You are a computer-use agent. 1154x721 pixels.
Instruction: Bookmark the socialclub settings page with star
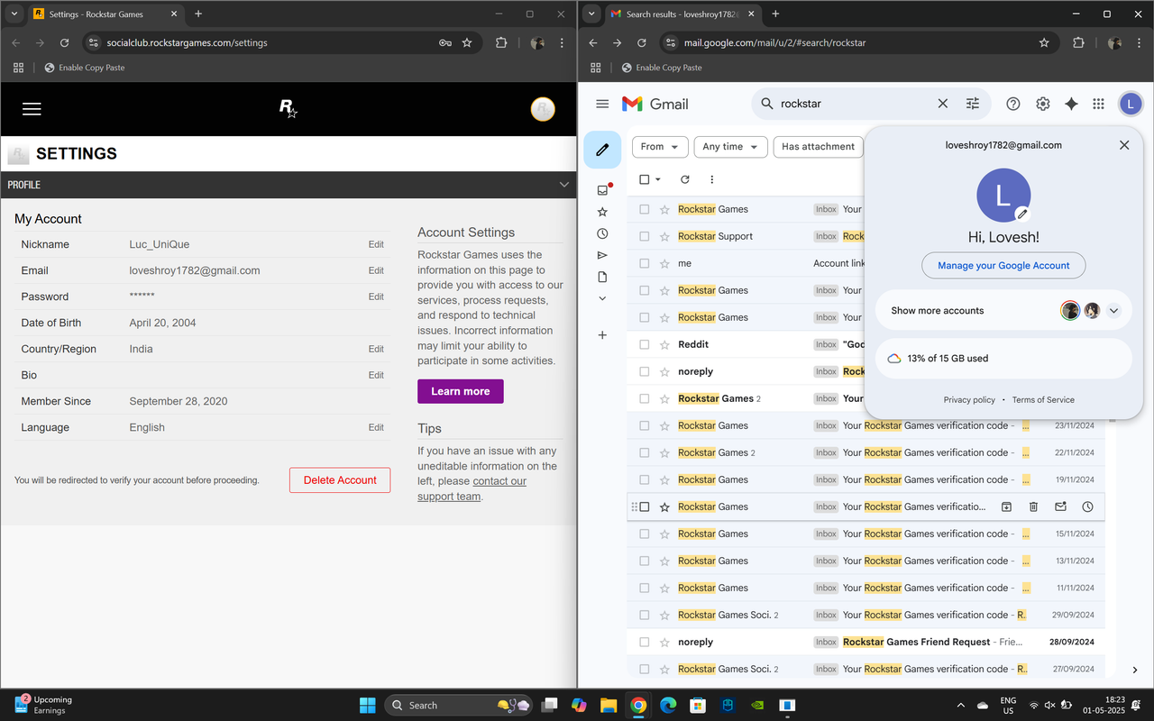(467, 42)
